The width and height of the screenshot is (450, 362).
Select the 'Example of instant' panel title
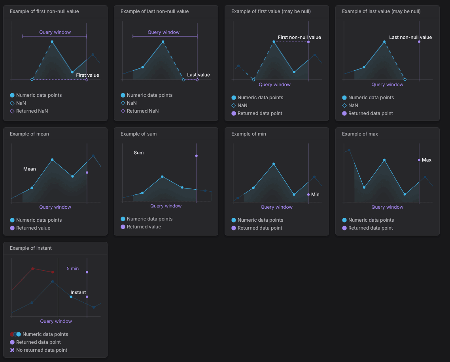31,248
